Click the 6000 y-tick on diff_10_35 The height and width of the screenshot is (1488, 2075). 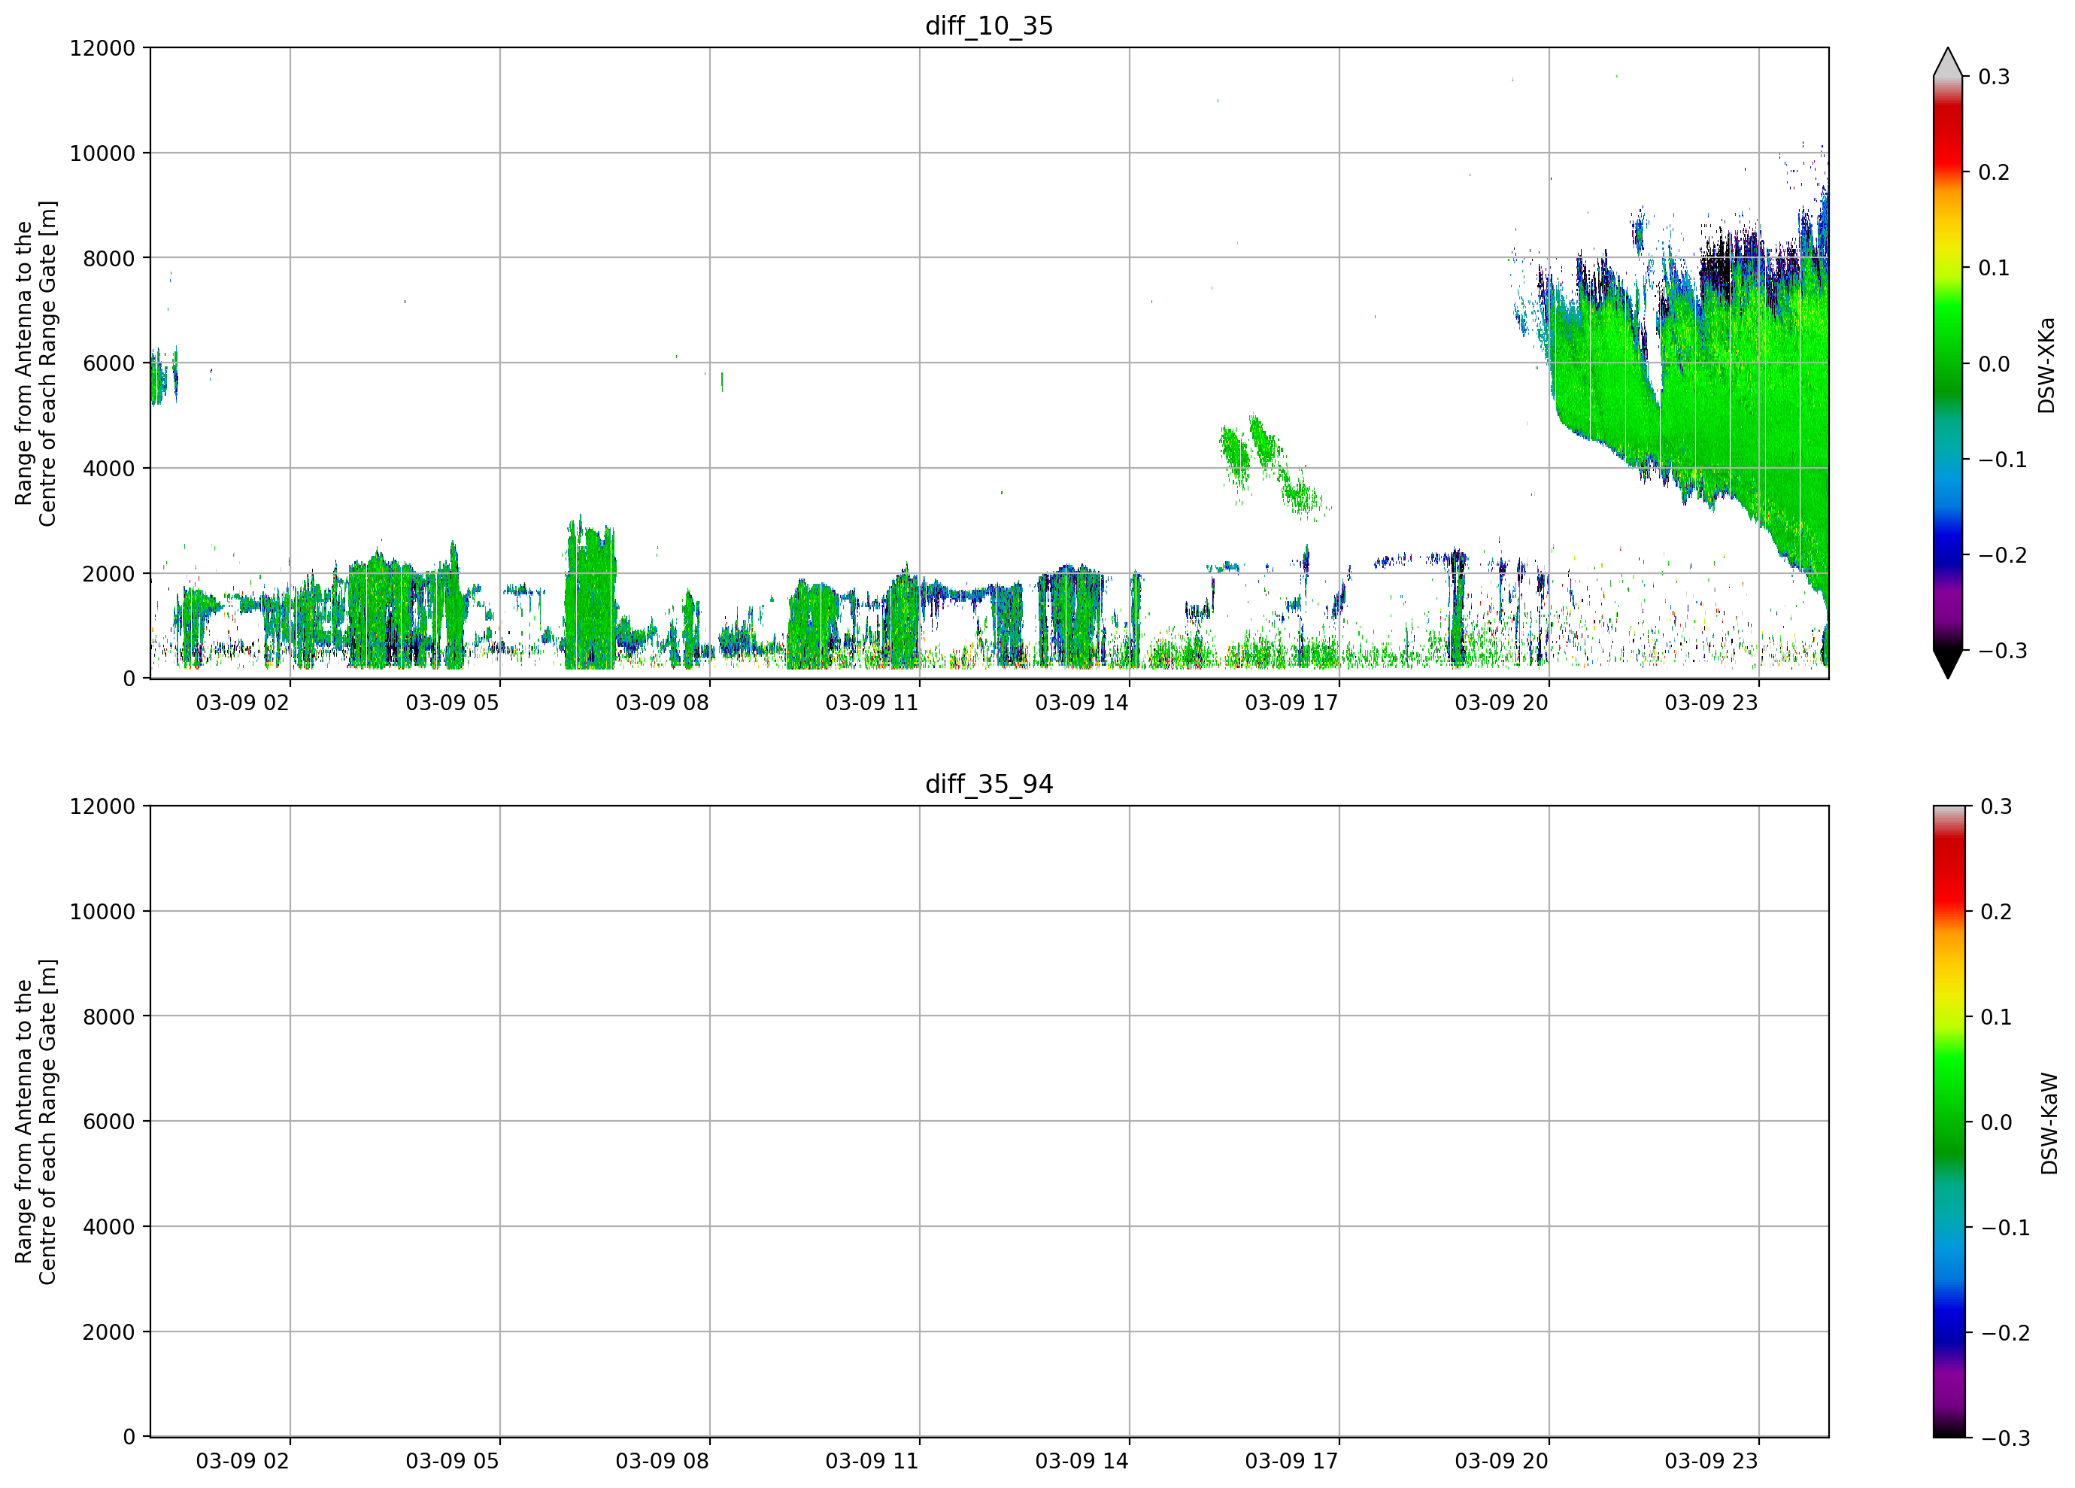click(x=109, y=363)
